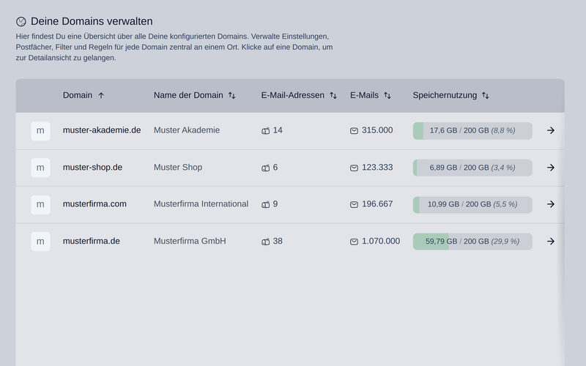Sort by E-Mails column arrows
This screenshot has width=586, height=366.
(x=387, y=96)
